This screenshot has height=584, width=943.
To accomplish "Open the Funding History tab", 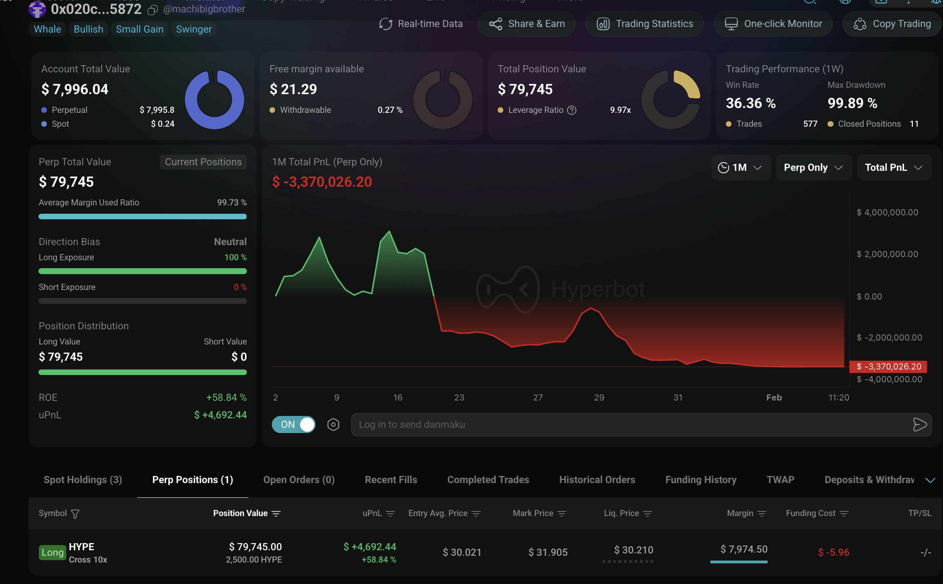I will 701,480.
